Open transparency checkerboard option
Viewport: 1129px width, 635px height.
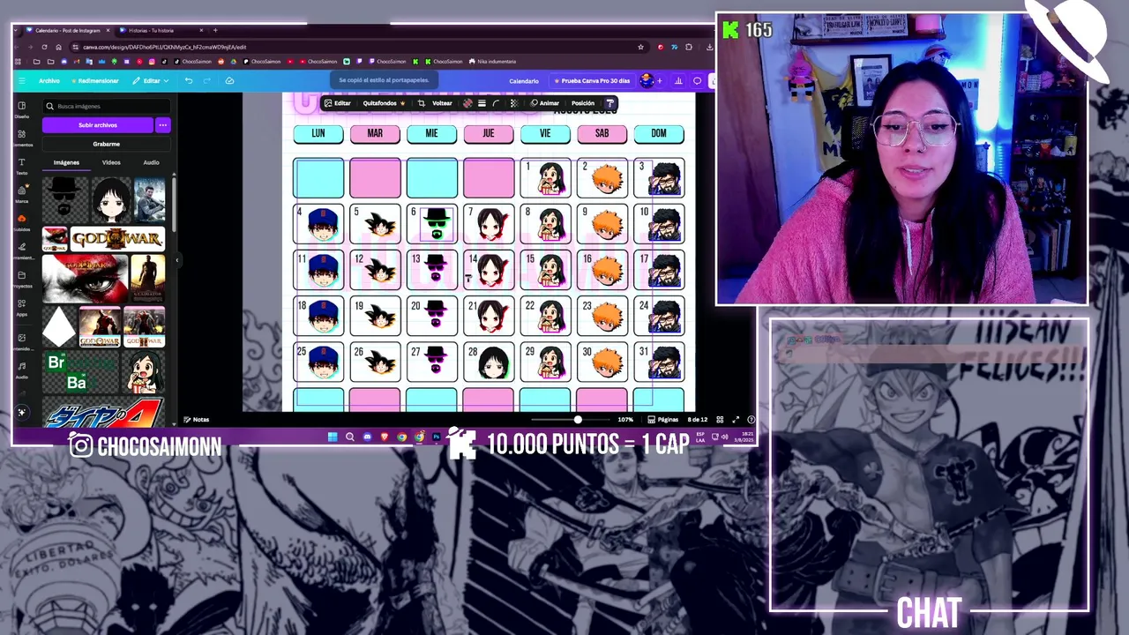coord(514,103)
